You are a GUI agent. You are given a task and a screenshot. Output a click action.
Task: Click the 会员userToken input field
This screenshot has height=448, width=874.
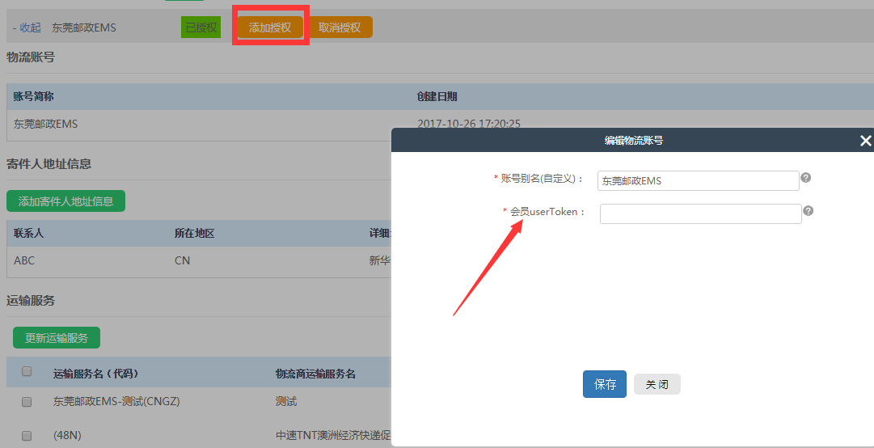click(x=700, y=213)
